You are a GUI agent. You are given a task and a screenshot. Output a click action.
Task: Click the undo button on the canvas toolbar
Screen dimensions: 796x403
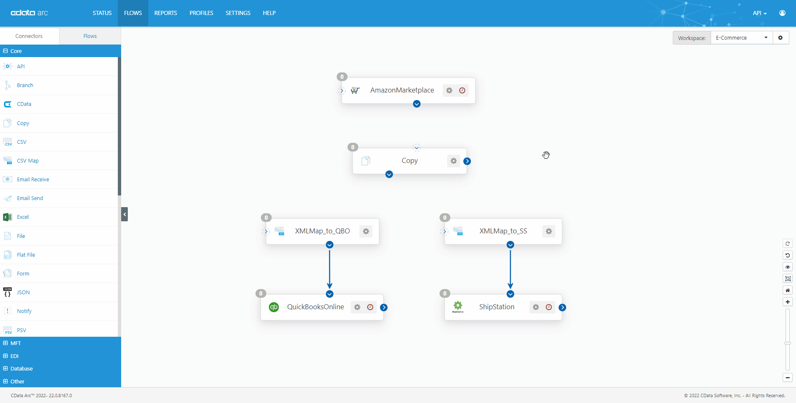click(788, 255)
